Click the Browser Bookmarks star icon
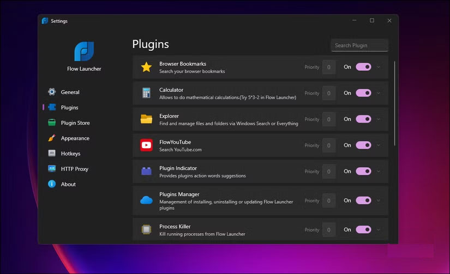The width and height of the screenshot is (450, 274). (x=146, y=67)
